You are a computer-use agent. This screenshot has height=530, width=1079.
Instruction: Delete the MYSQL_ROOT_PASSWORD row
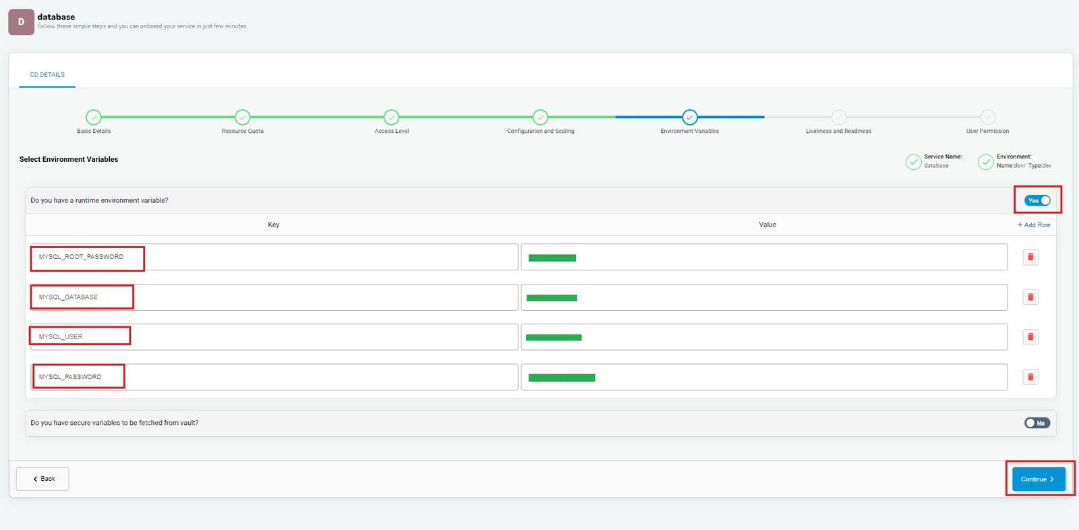tap(1030, 257)
